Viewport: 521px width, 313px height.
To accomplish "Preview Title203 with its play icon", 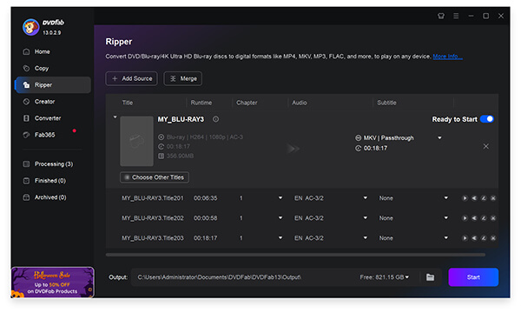I will tap(465, 238).
